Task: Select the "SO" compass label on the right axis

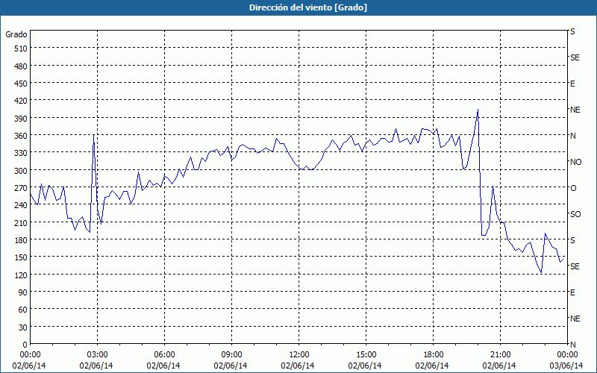Action: [575, 214]
